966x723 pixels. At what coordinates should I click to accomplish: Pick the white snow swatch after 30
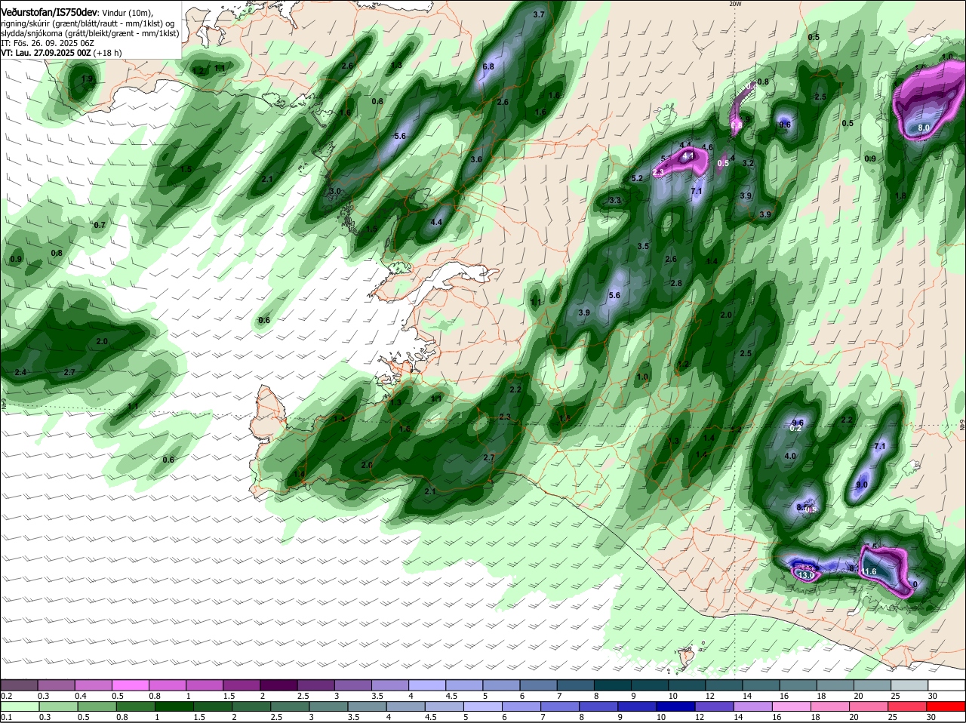click(948, 685)
